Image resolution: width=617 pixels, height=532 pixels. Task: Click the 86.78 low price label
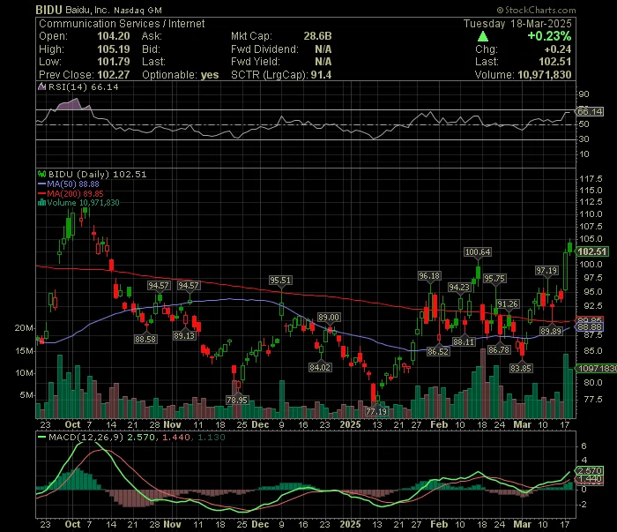click(x=499, y=349)
